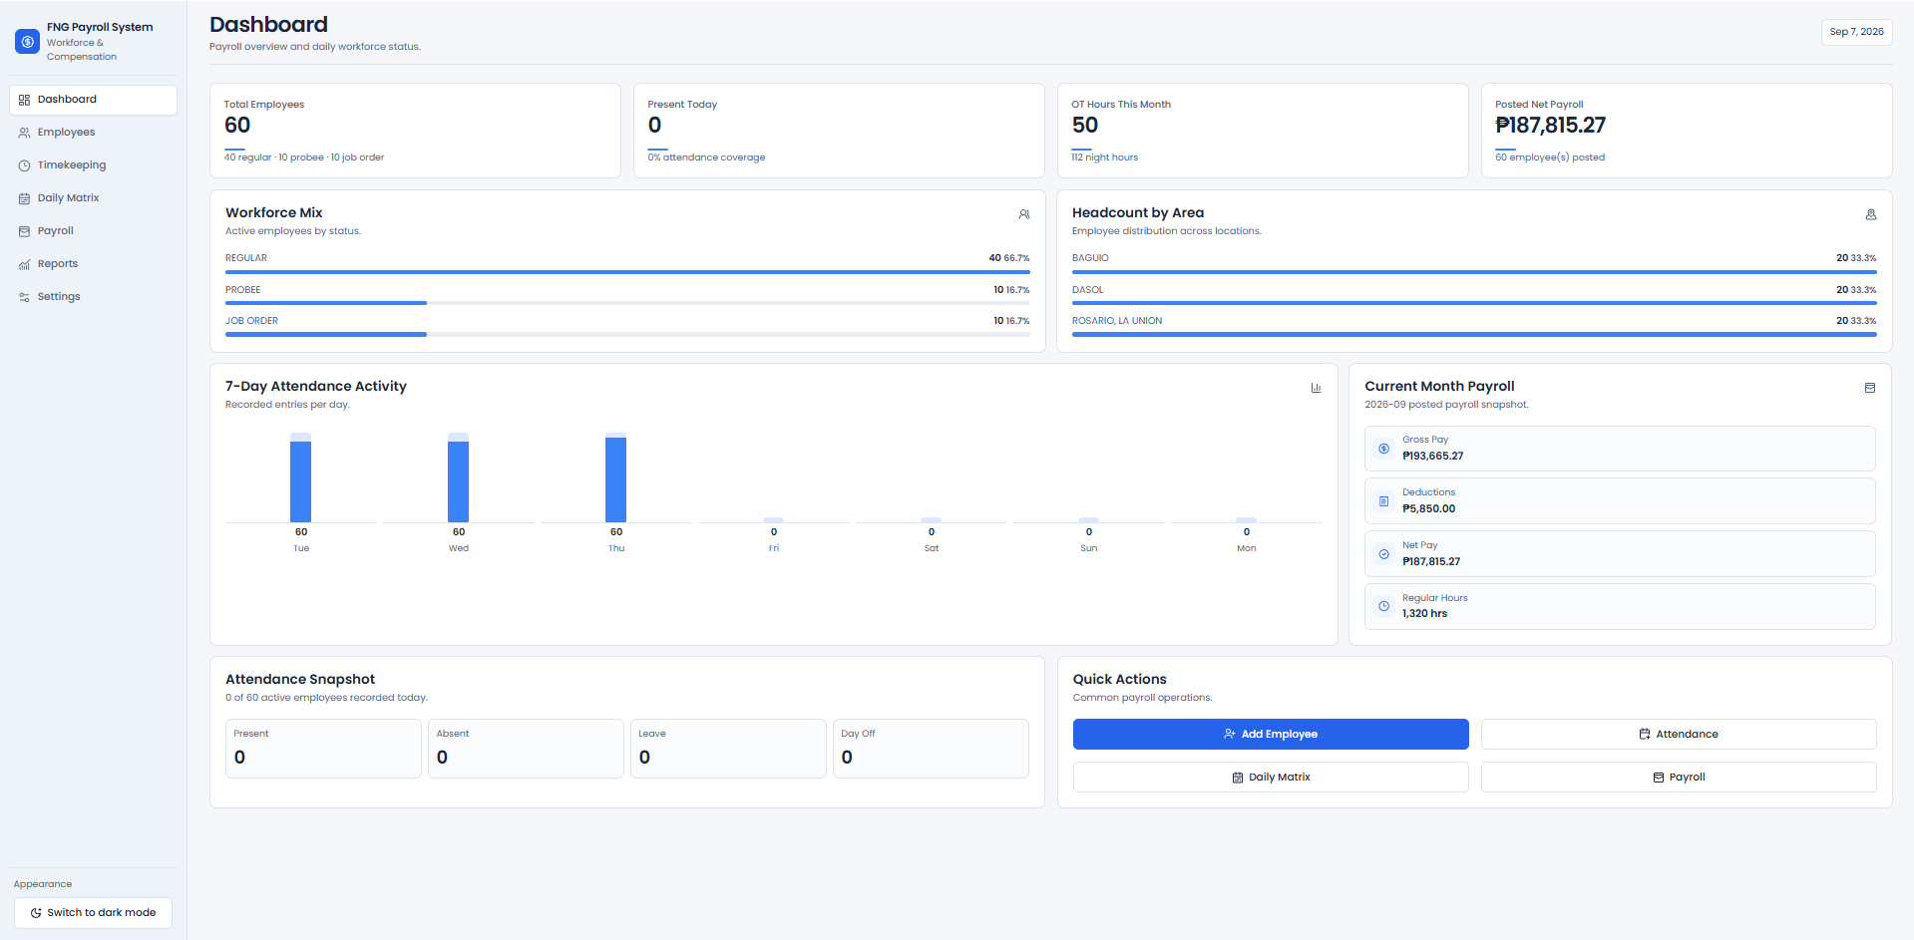Click the 7-Day Attendance Activity heading

click(316, 387)
